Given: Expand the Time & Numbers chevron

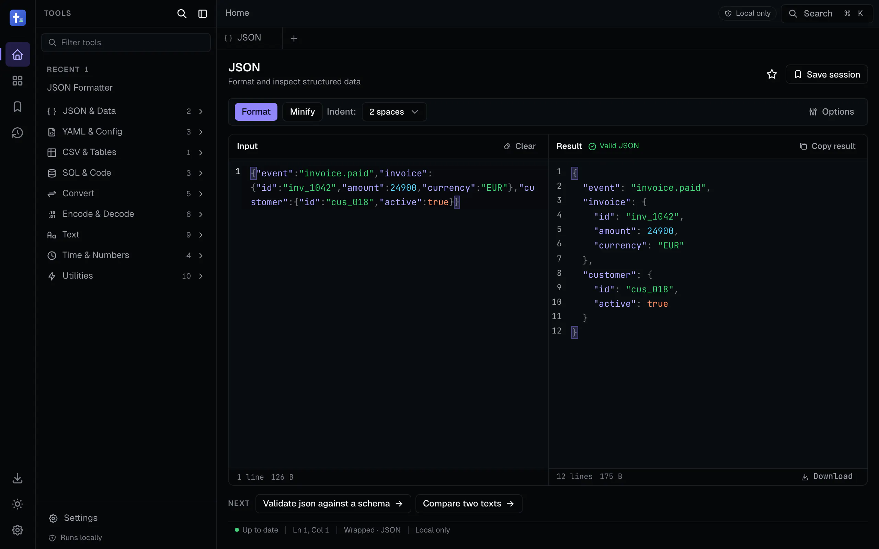Looking at the screenshot, I should click(x=201, y=256).
